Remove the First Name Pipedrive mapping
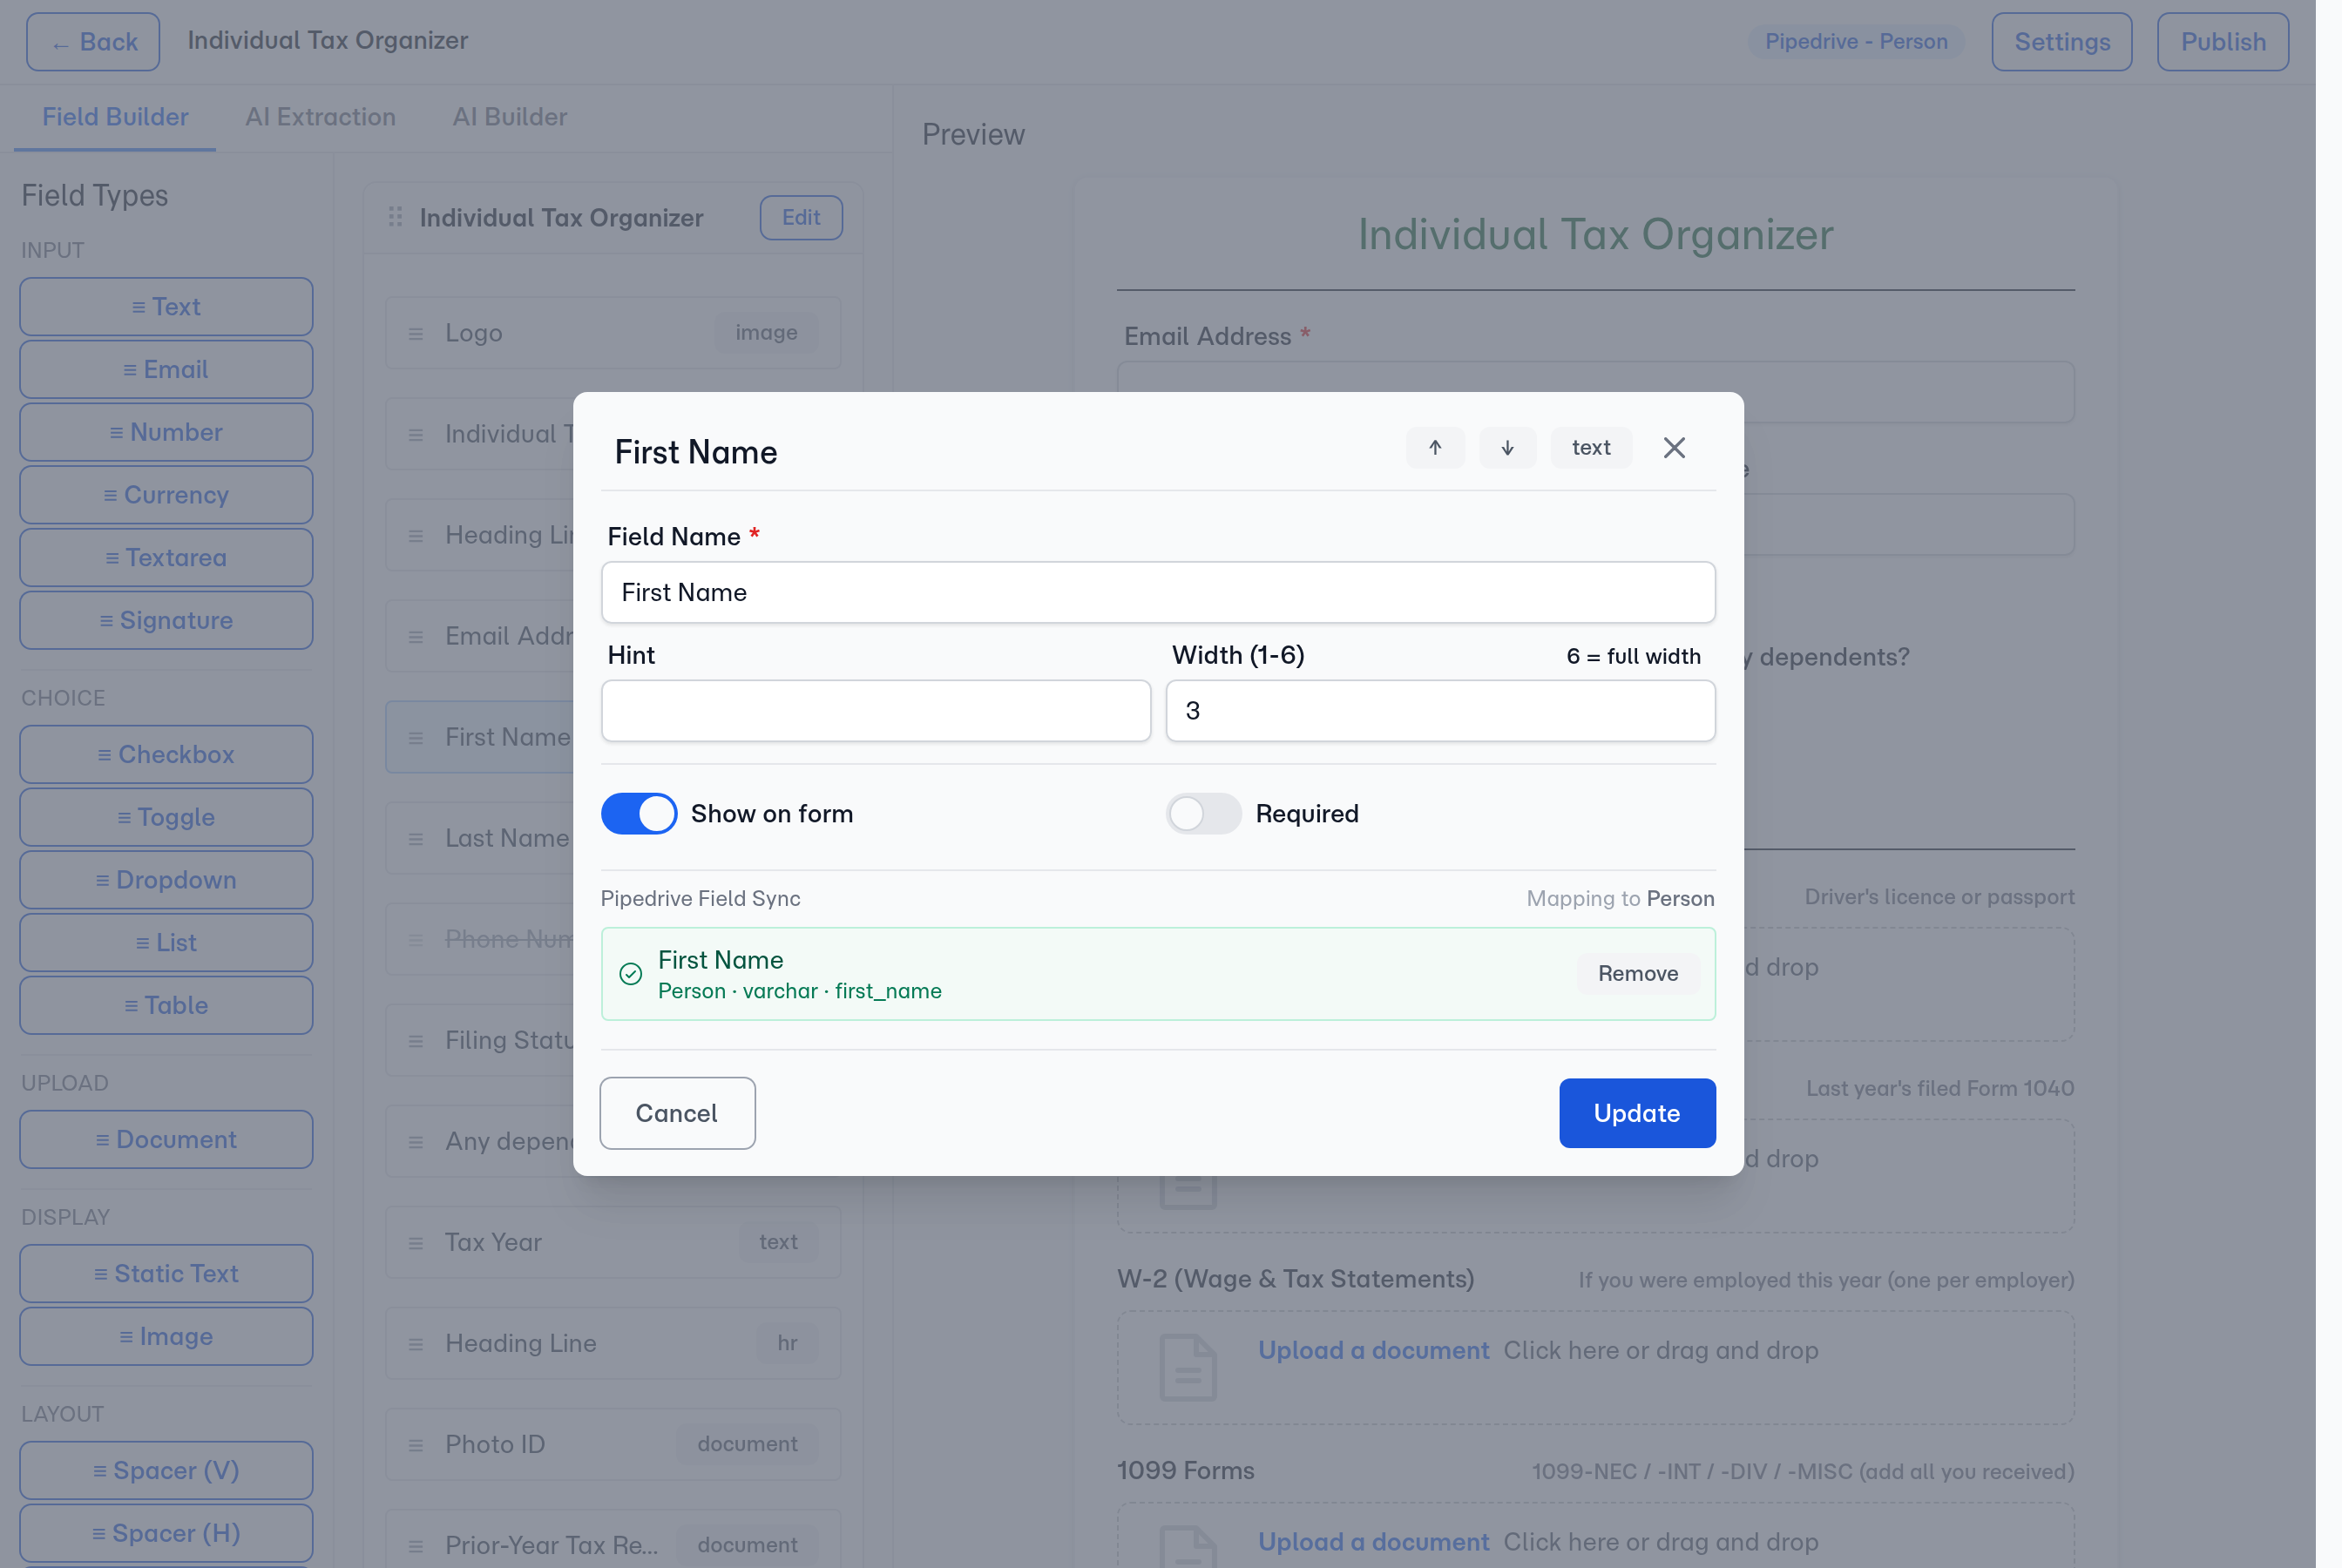The height and width of the screenshot is (1568, 2342). click(1638, 973)
